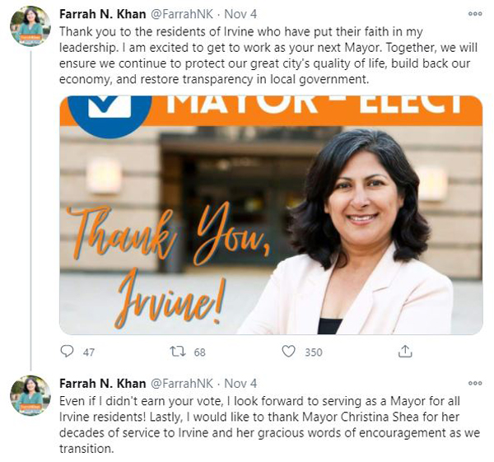Open the Thank You Irvine image

click(x=271, y=215)
